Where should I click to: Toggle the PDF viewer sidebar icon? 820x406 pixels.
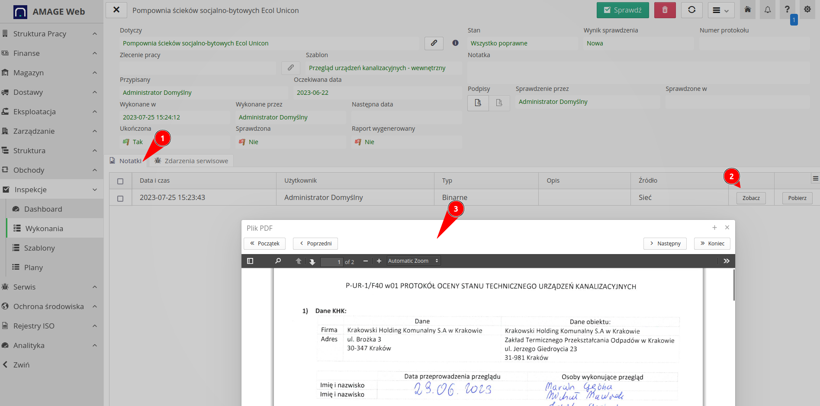point(250,261)
